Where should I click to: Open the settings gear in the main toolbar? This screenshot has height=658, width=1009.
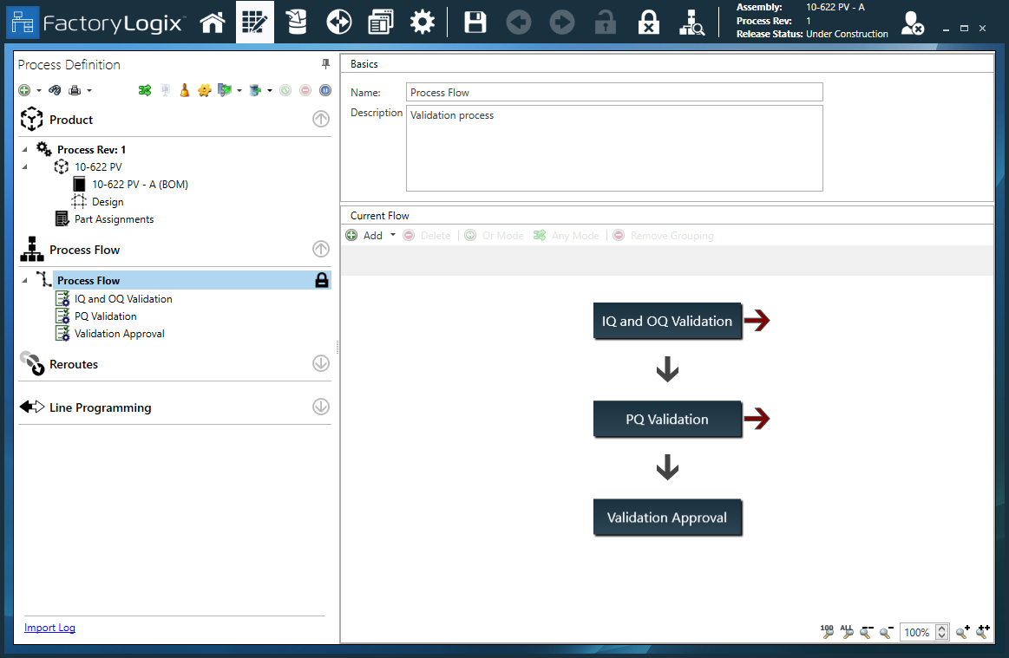click(423, 22)
